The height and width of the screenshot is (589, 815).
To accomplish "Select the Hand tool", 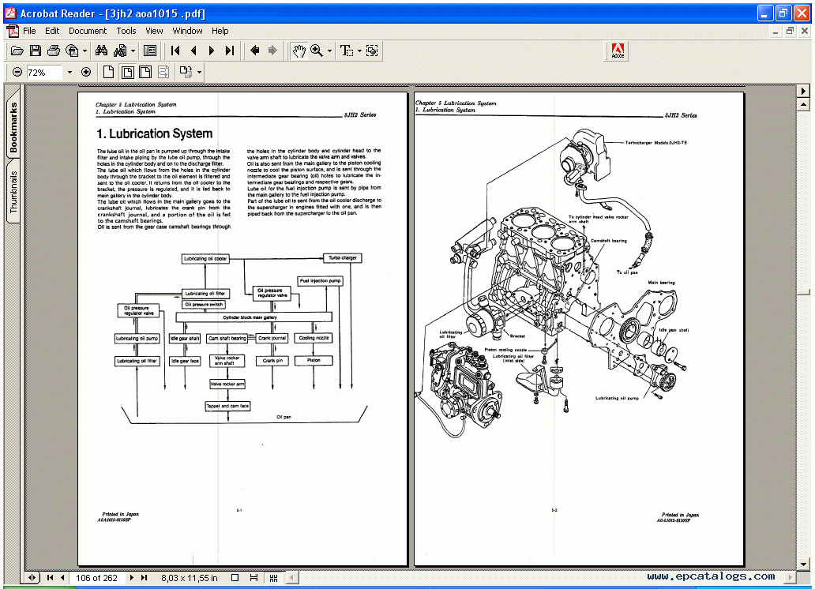I will 299,51.
